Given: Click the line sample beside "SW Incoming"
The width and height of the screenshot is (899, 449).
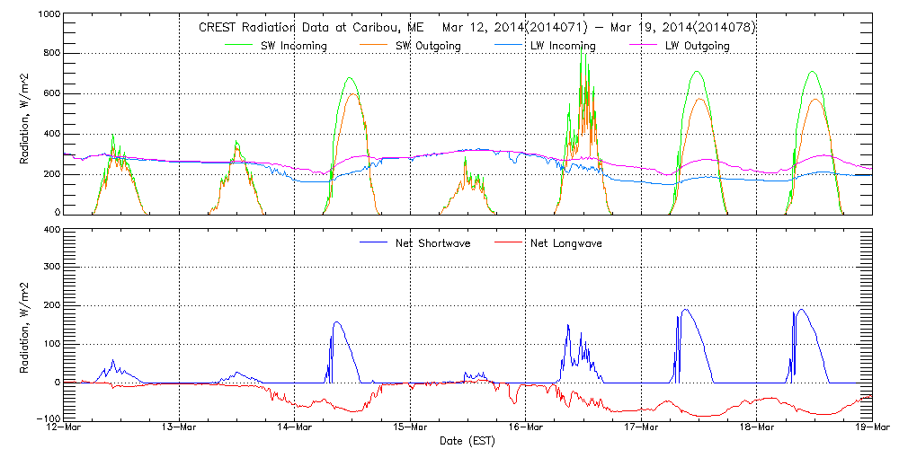Looking at the screenshot, I should point(239,46).
